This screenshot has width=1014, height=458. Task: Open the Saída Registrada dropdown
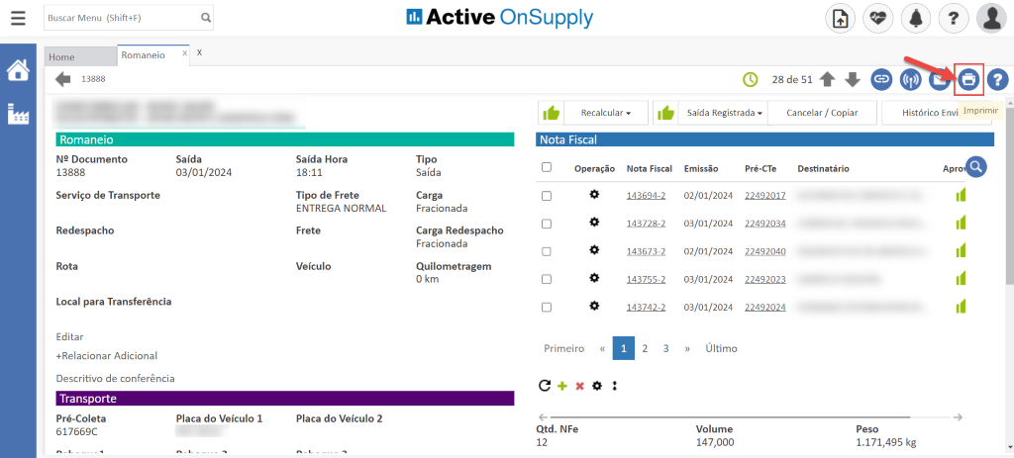[x=725, y=113]
